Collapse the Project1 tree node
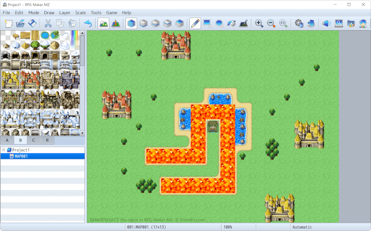 tap(4, 150)
